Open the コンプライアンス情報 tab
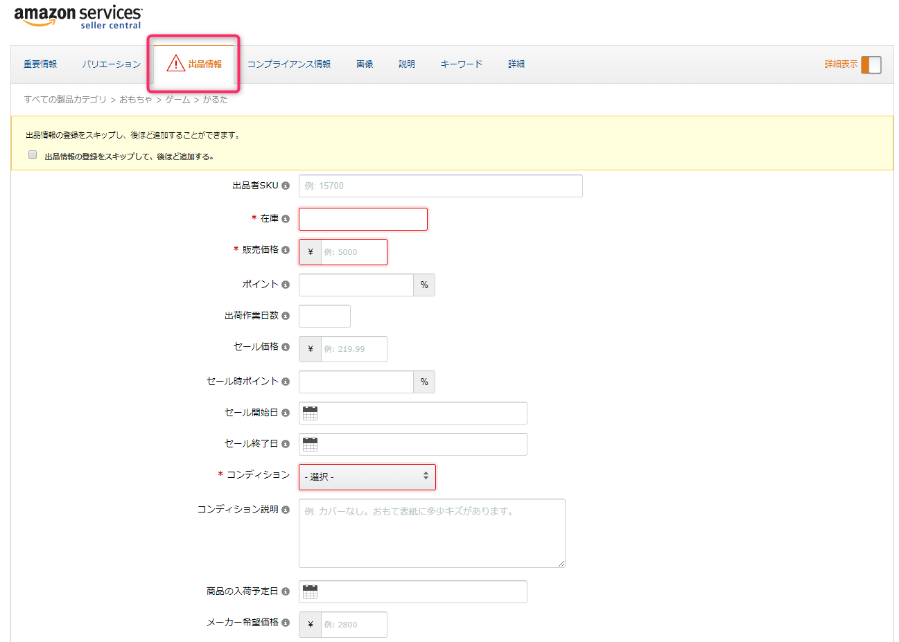The image size is (899, 642). pos(288,64)
